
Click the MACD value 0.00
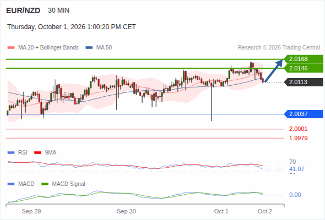(295, 195)
